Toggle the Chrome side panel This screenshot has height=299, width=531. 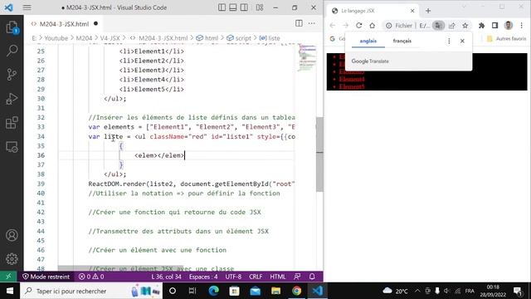click(494, 26)
